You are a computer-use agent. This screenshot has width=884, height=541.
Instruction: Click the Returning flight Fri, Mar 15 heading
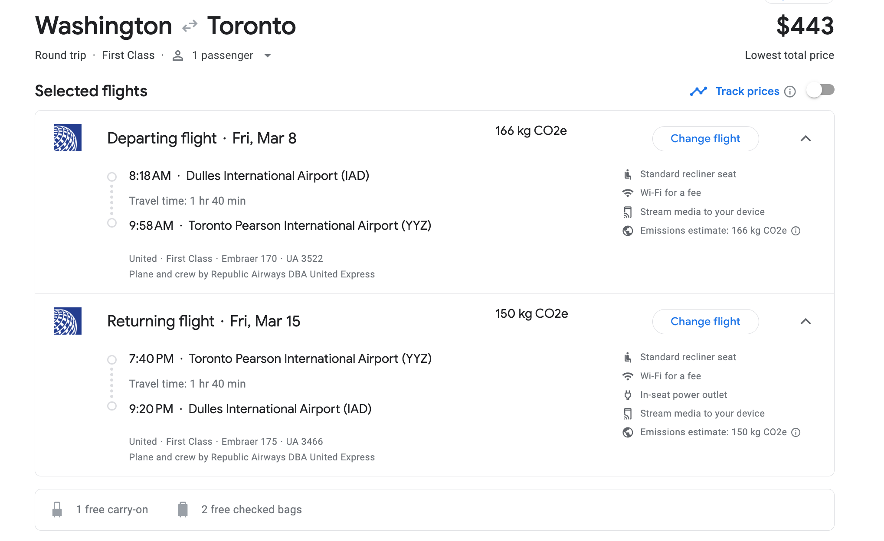(x=203, y=321)
